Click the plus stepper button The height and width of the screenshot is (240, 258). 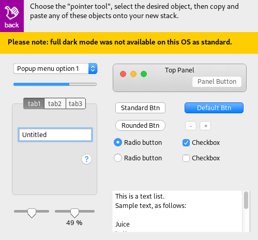tap(205, 126)
